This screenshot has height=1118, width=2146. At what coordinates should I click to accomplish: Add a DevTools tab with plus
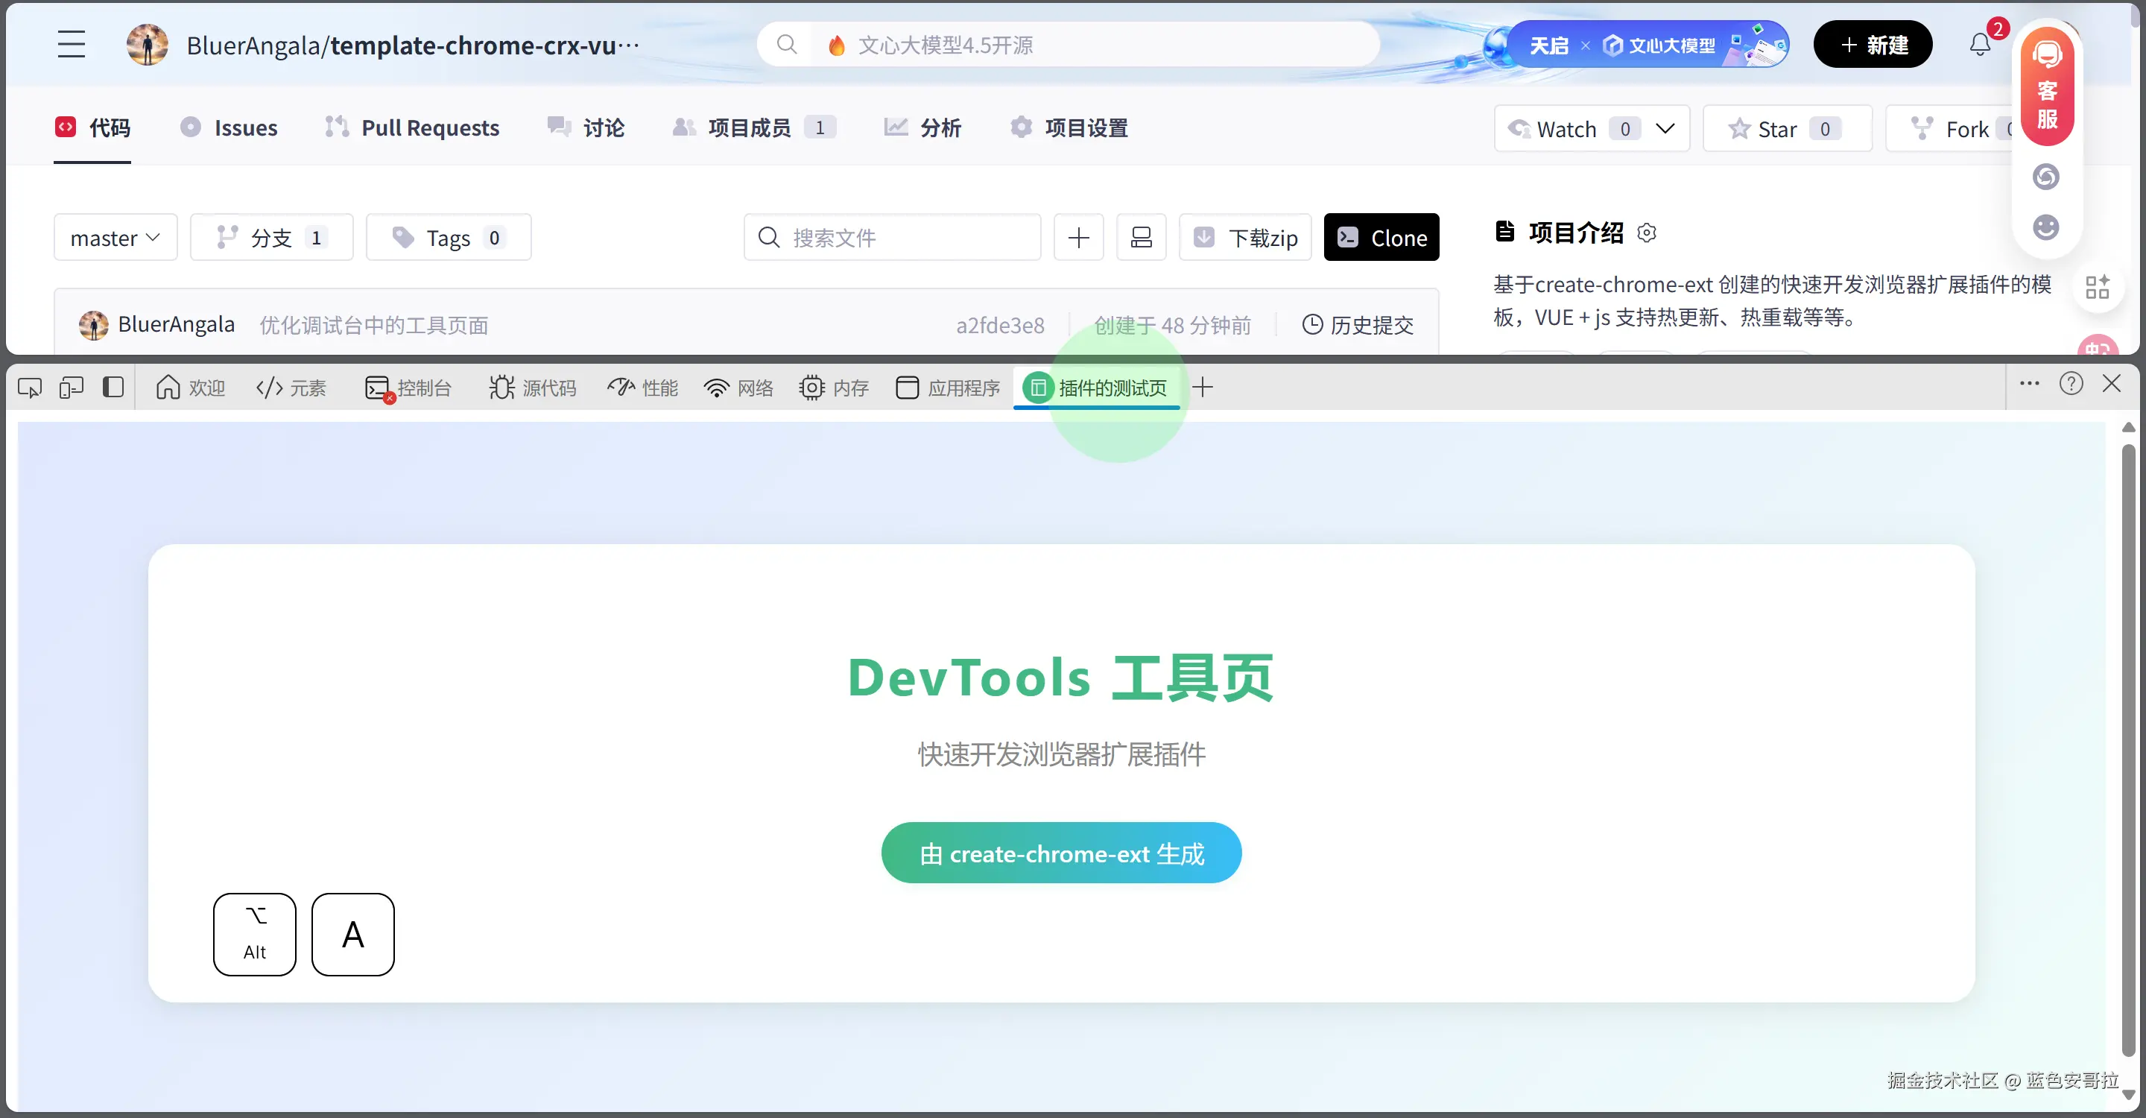click(1203, 388)
